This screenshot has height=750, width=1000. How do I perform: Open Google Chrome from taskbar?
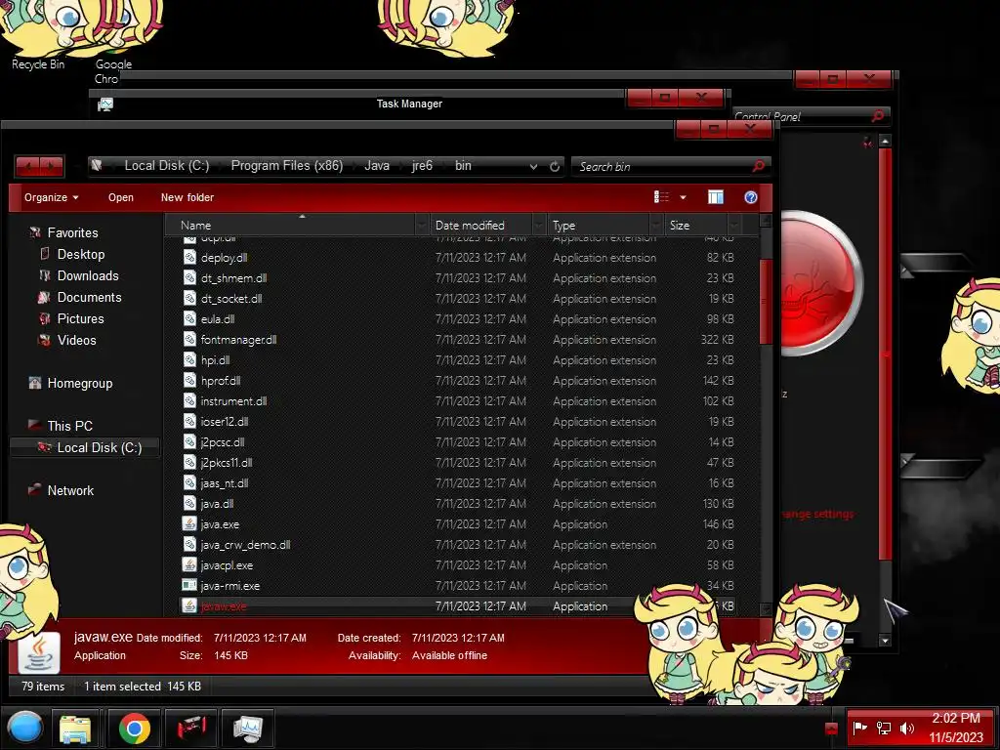click(x=135, y=729)
